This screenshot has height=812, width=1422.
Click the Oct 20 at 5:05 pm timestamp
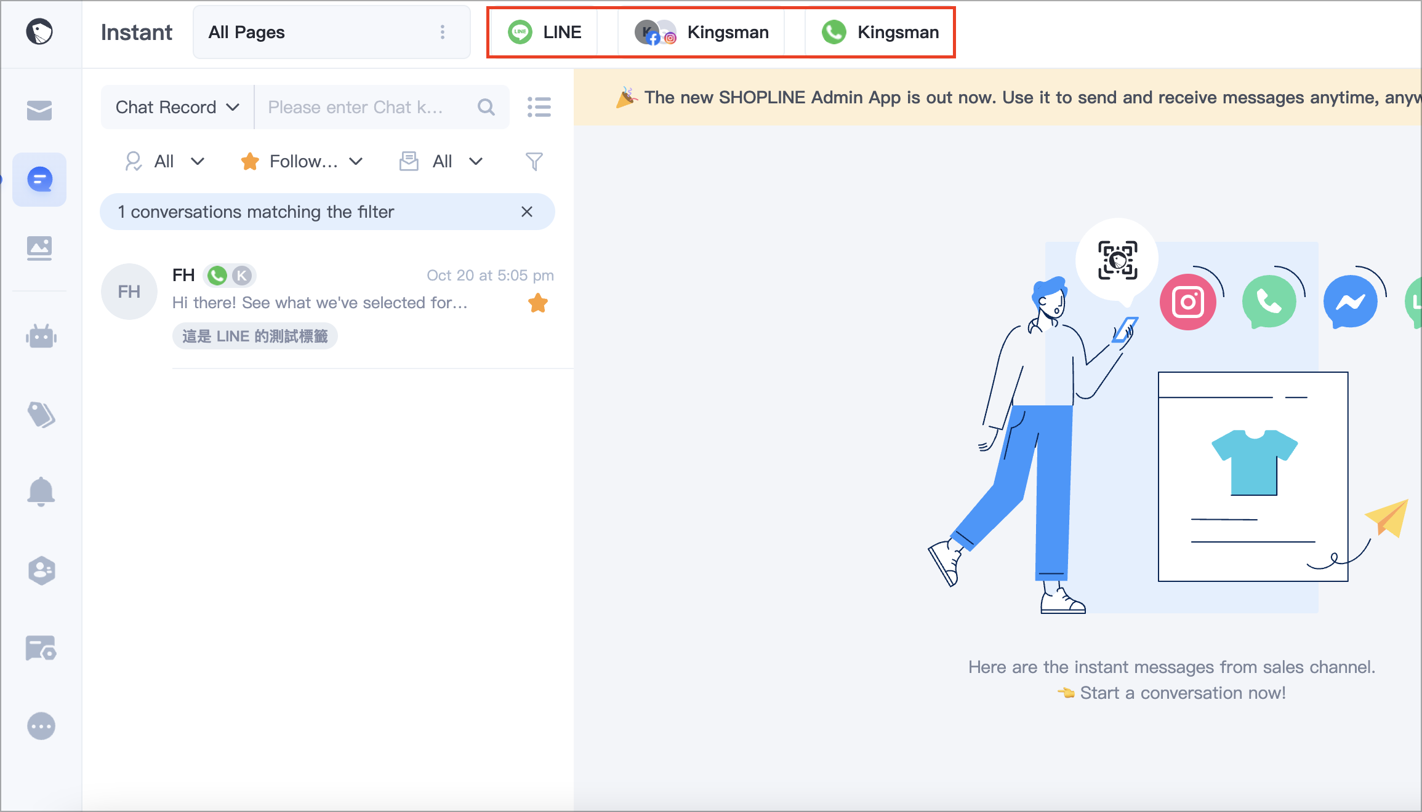tap(491, 275)
